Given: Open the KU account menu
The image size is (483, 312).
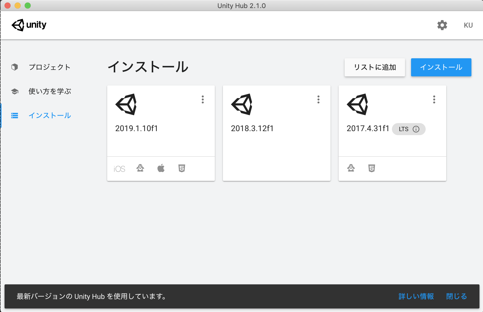Looking at the screenshot, I should [468, 25].
